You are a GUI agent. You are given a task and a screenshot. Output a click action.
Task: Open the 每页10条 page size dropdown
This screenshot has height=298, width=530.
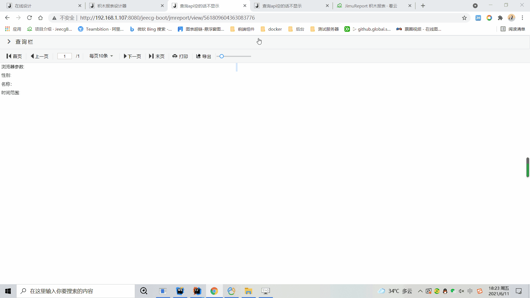tap(101, 56)
